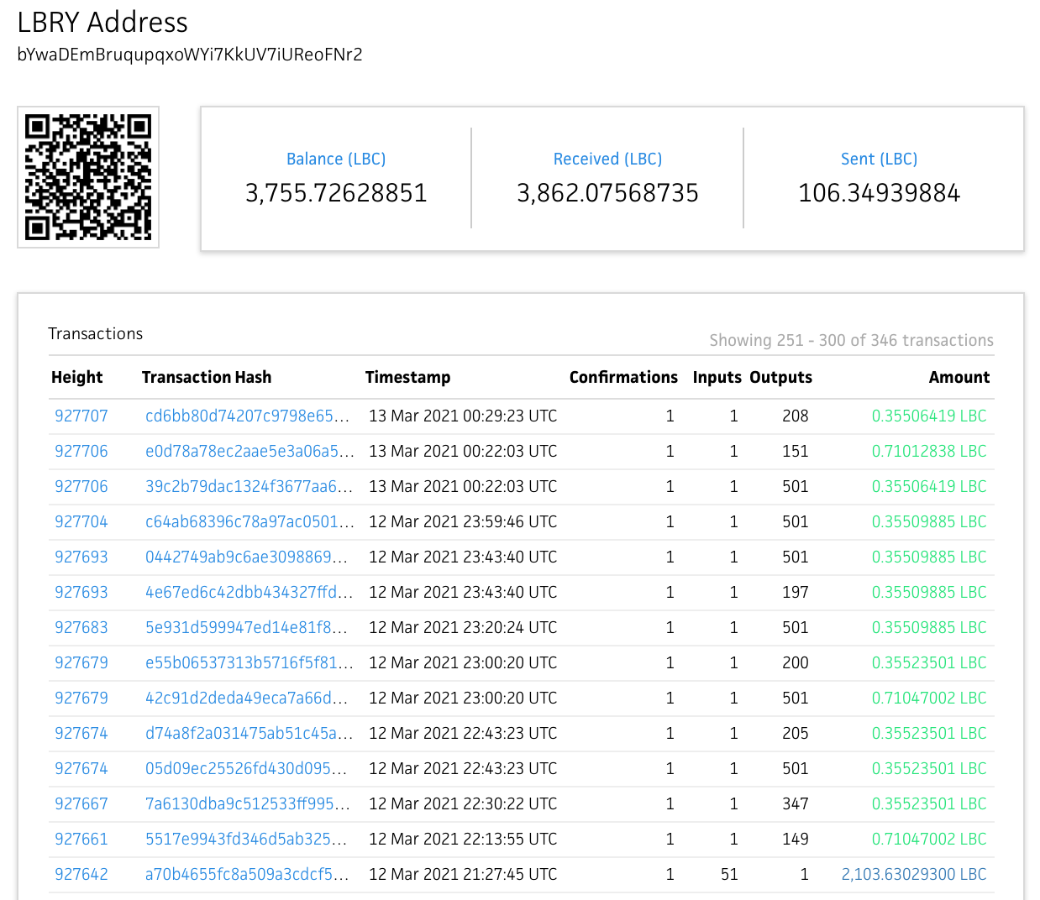Open transaction d74a8f2a031475ab51c45a…
This screenshot has height=900, width=1040.
point(249,733)
